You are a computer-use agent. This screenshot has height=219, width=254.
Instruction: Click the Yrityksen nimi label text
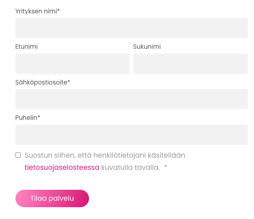pos(36,11)
